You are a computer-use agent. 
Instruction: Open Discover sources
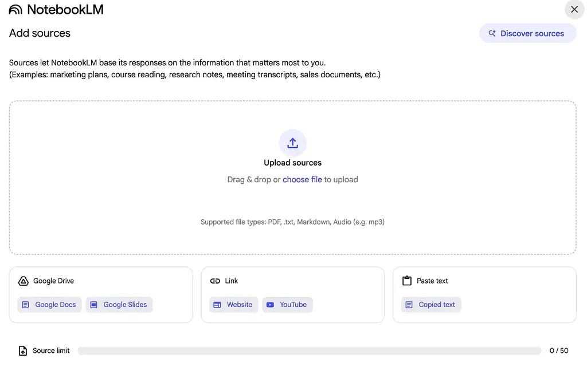pyautogui.click(x=527, y=33)
